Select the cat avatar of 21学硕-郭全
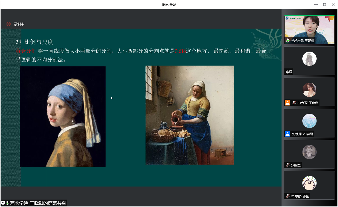 coord(309,183)
